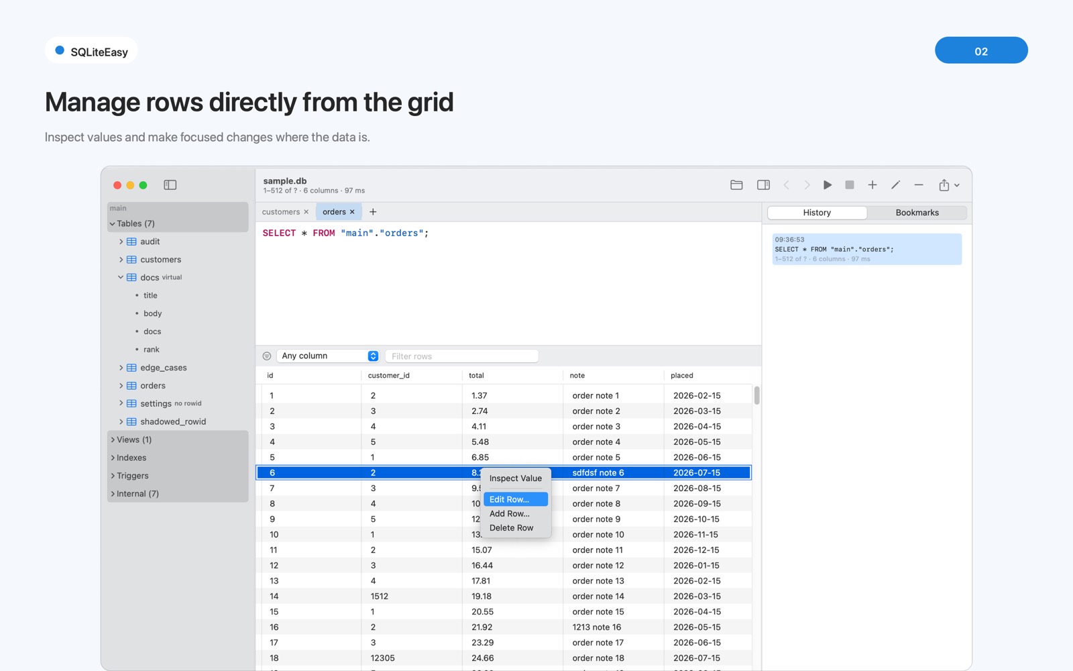Delete the row with the minus toolbar icon
The height and width of the screenshot is (671, 1073).
(x=919, y=185)
